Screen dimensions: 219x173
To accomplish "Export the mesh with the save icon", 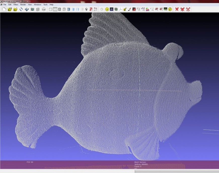I will click(27, 9).
